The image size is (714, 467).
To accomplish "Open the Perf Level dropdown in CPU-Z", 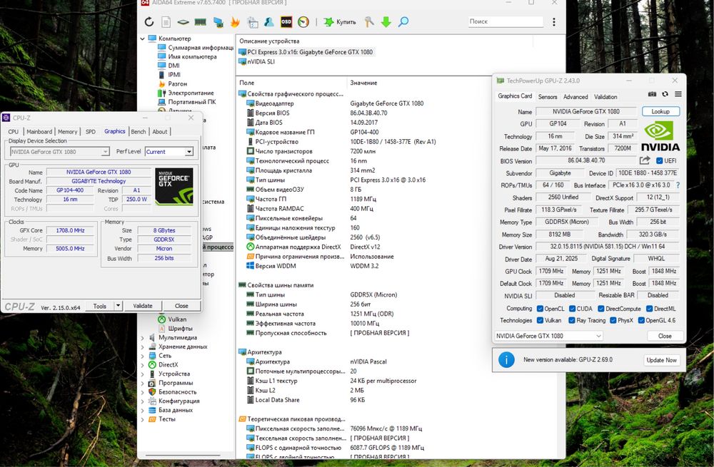I will 189,152.
